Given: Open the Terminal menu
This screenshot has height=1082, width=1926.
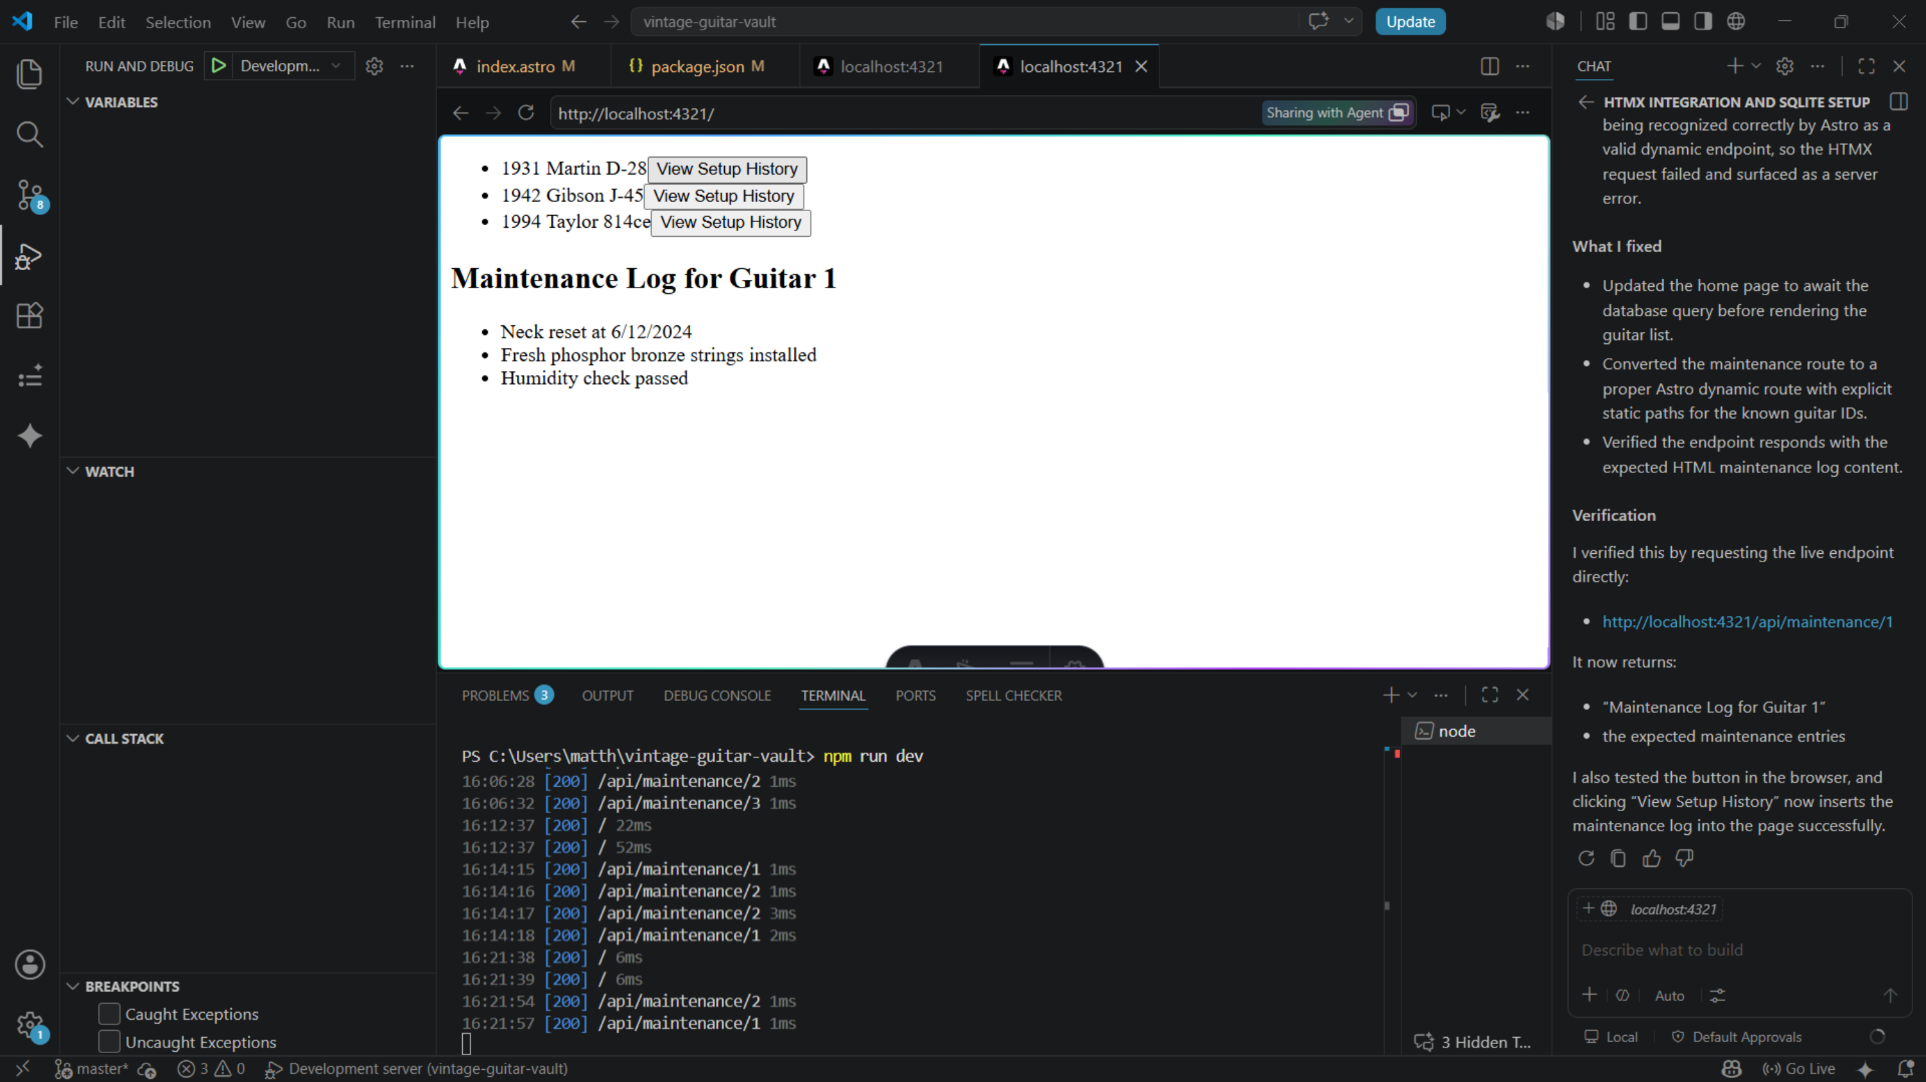Looking at the screenshot, I should (x=404, y=22).
